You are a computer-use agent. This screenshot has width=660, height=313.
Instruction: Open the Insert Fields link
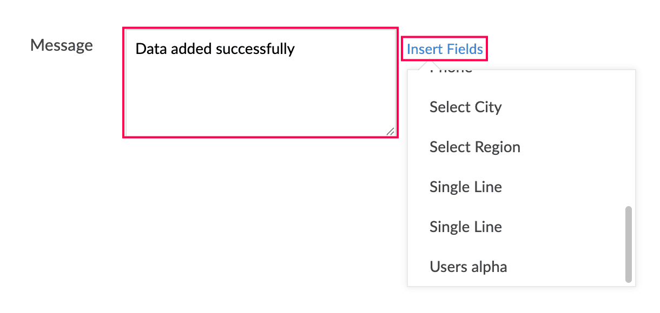(445, 49)
